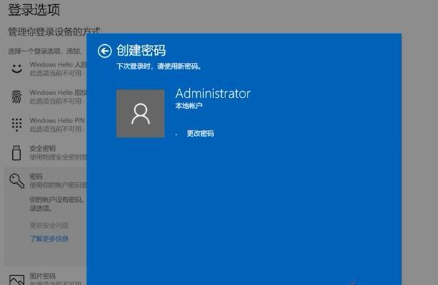Select the Windows Hello face smiley icon

point(16,68)
